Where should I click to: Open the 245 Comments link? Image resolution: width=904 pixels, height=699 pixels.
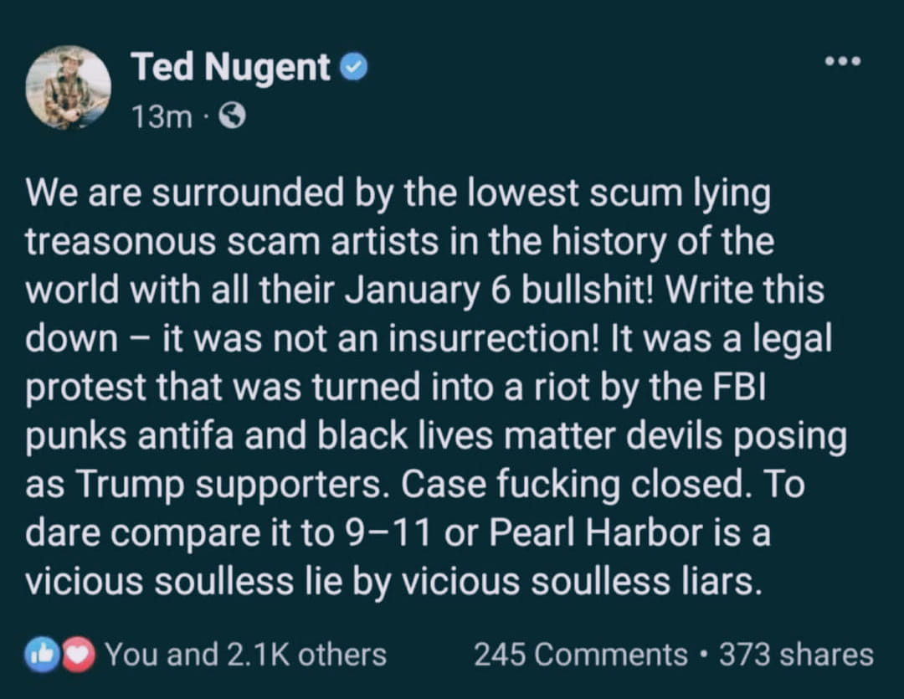pyautogui.click(x=580, y=654)
